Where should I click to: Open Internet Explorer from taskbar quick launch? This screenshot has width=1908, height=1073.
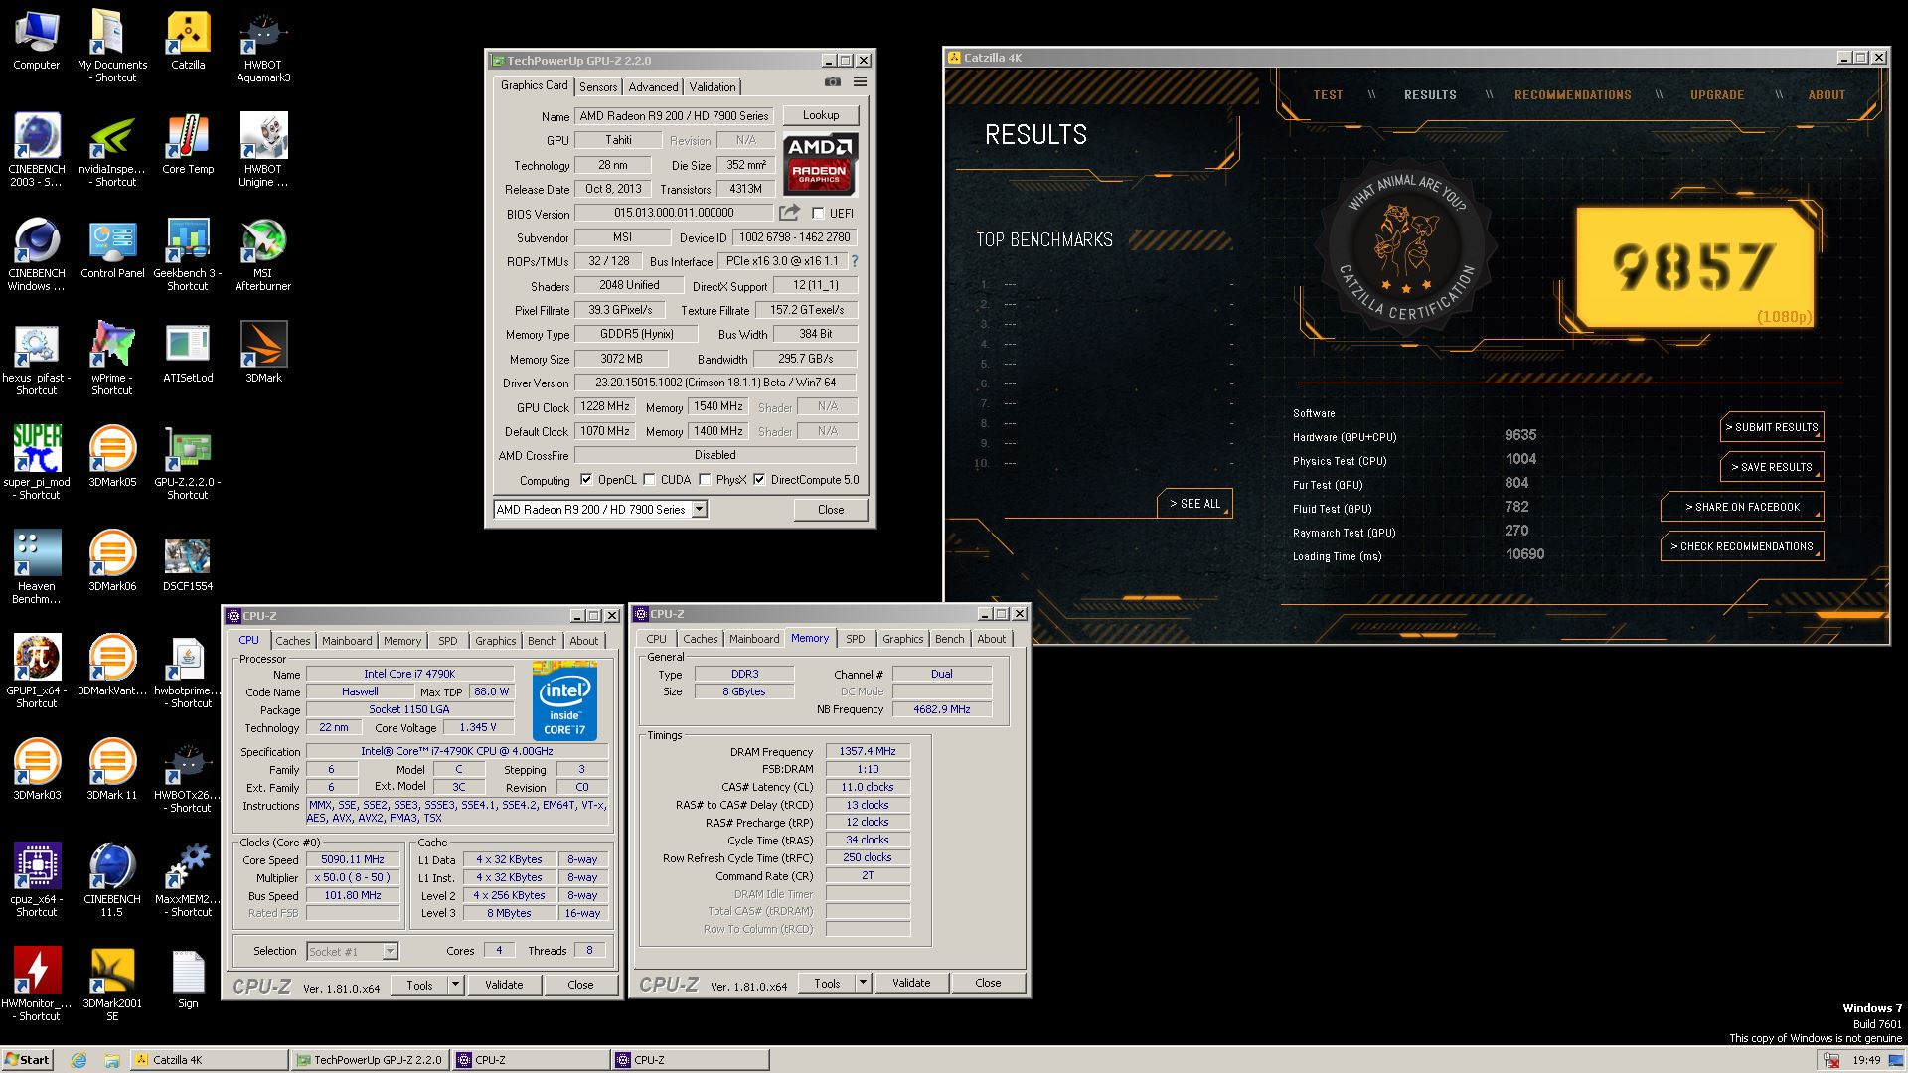click(x=79, y=1060)
